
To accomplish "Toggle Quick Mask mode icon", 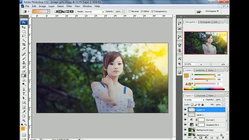I will tap(24, 135).
